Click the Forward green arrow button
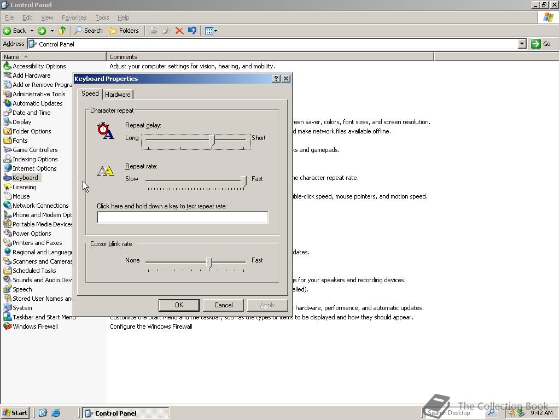 [42, 31]
